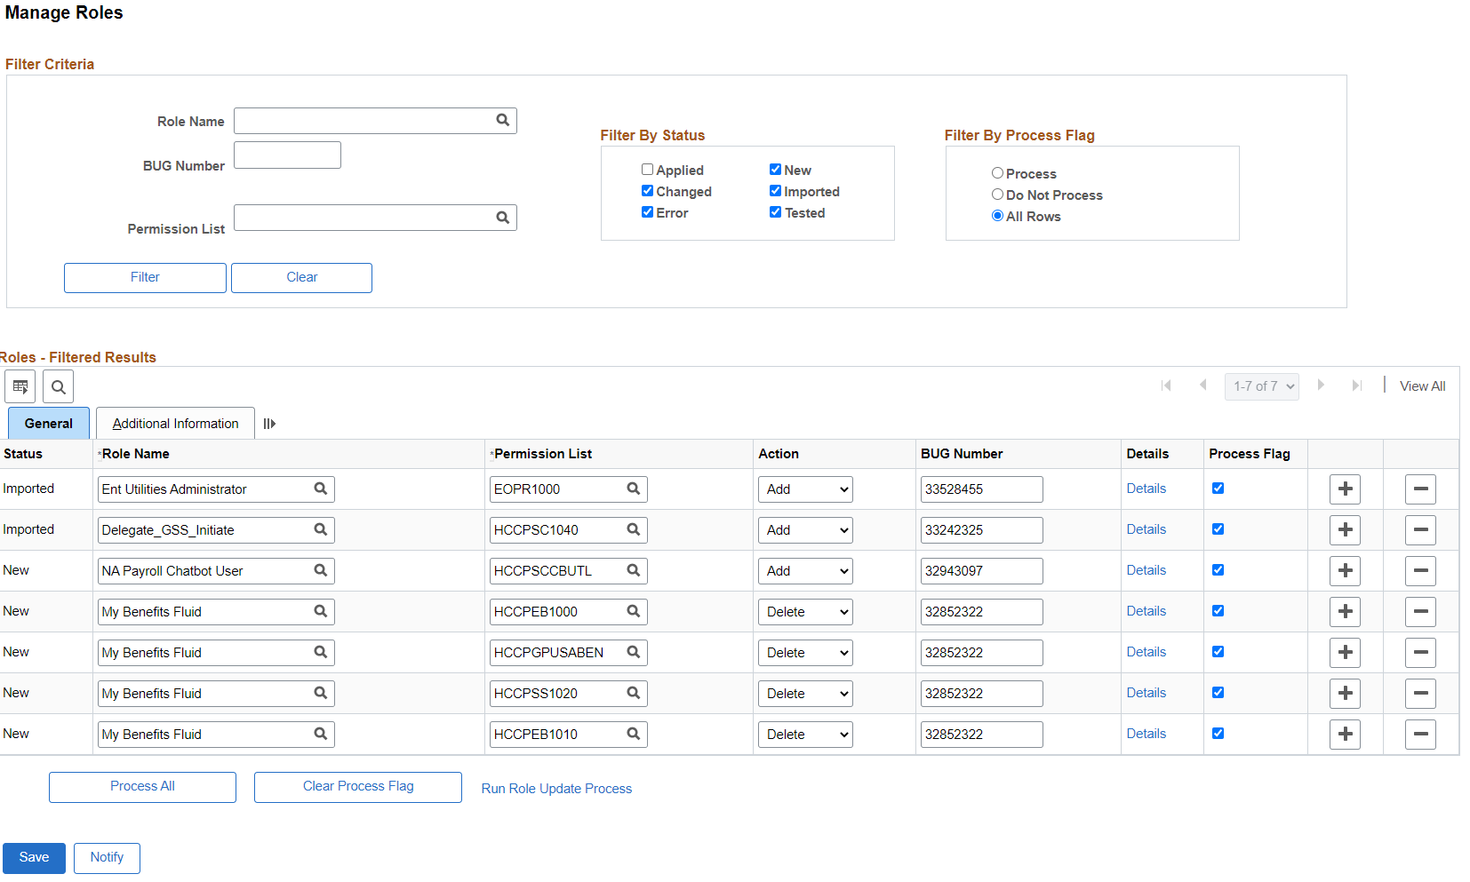Switch to the Additional Information tab
The width and height of the screenshot is (1470, 882).
[174, 423]
